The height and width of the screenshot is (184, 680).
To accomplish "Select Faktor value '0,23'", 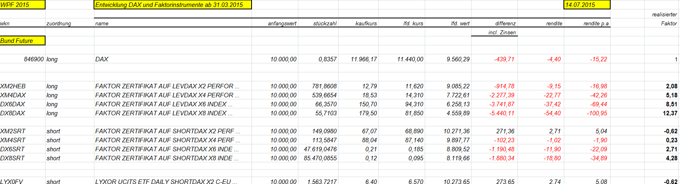I will point(672,140).
